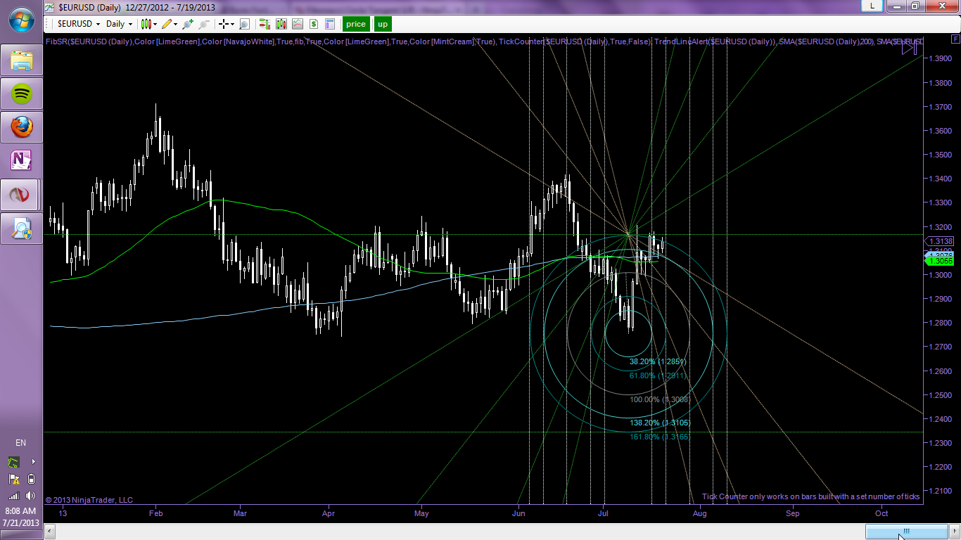The width and height of the screenshot is (961, 540).
Task: Click the green price button
Action: (x=356, y=24)
